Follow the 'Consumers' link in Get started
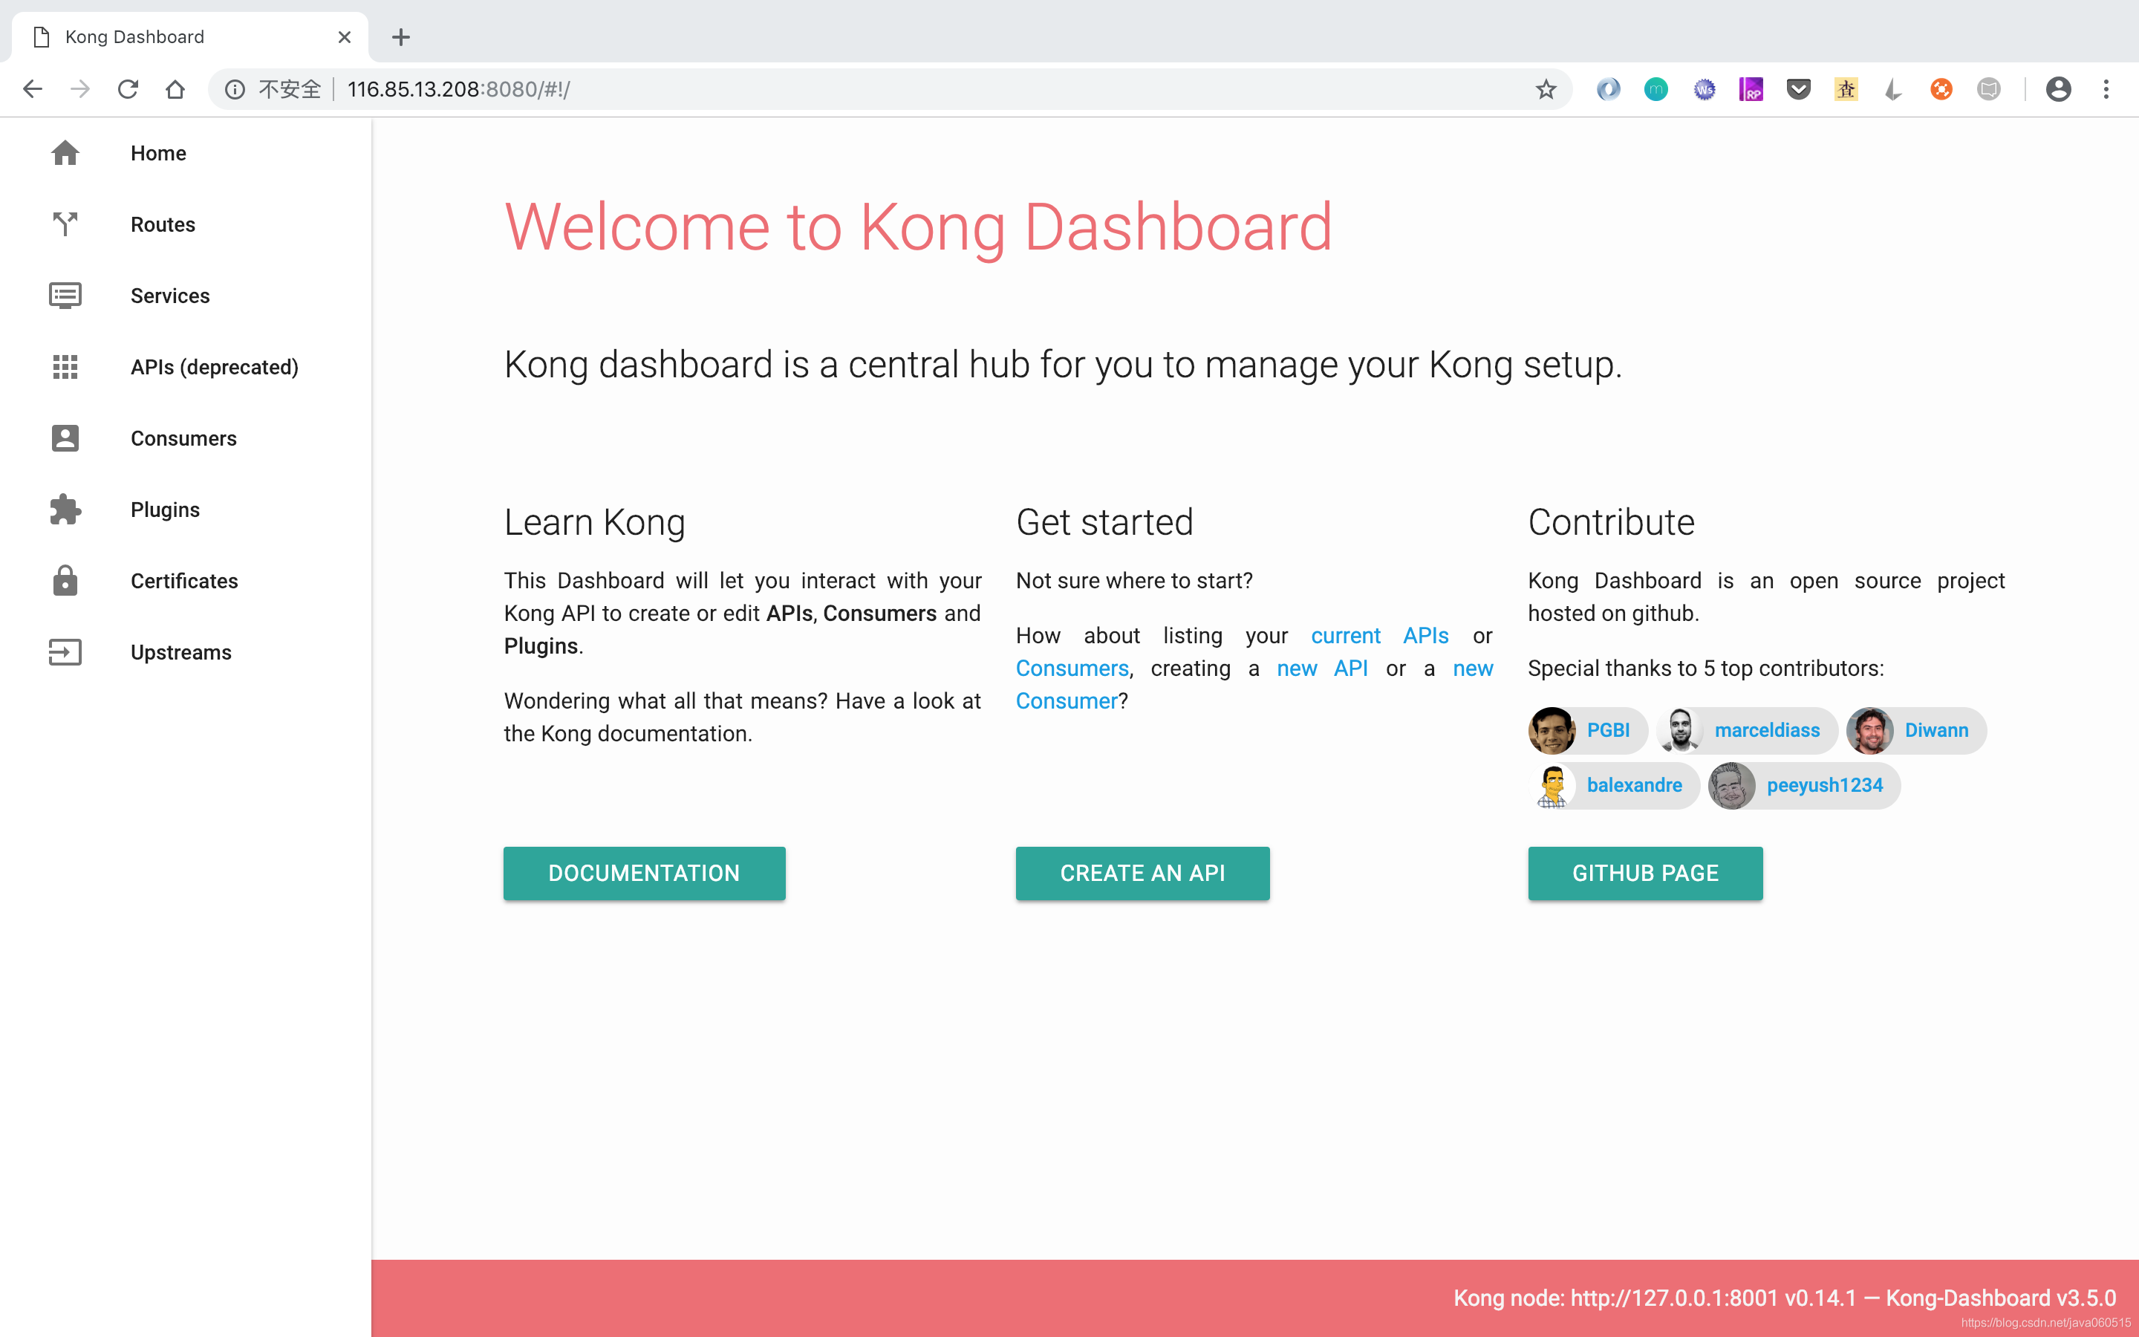This screenshot has width=2139, height=1337. 1072,668
